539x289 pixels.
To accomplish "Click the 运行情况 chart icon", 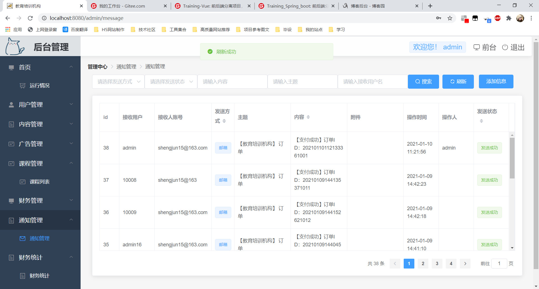I will tap(22, 86).
